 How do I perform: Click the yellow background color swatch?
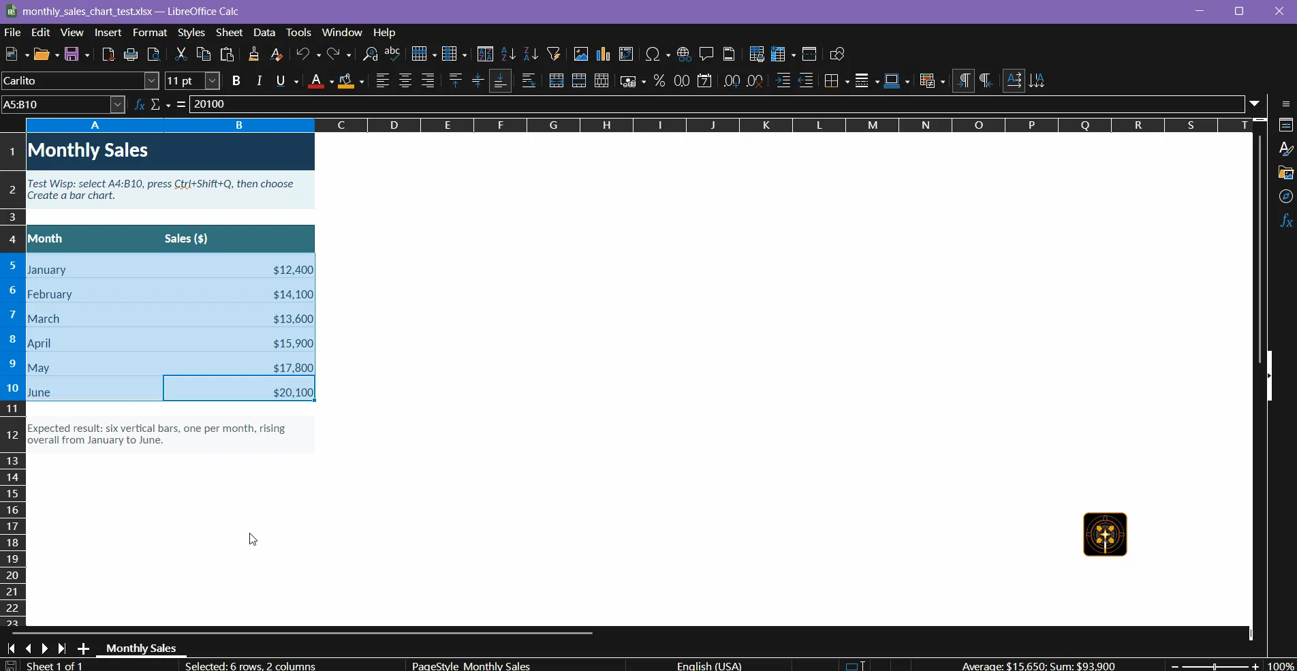(347, 81)
